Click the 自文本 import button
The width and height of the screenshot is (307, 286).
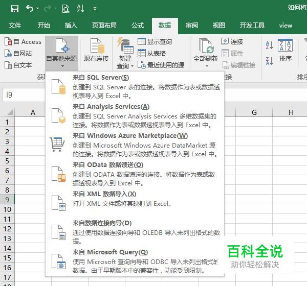click(x=18, y=65)
